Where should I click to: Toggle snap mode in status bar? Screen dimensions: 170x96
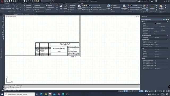pos(126,91)
